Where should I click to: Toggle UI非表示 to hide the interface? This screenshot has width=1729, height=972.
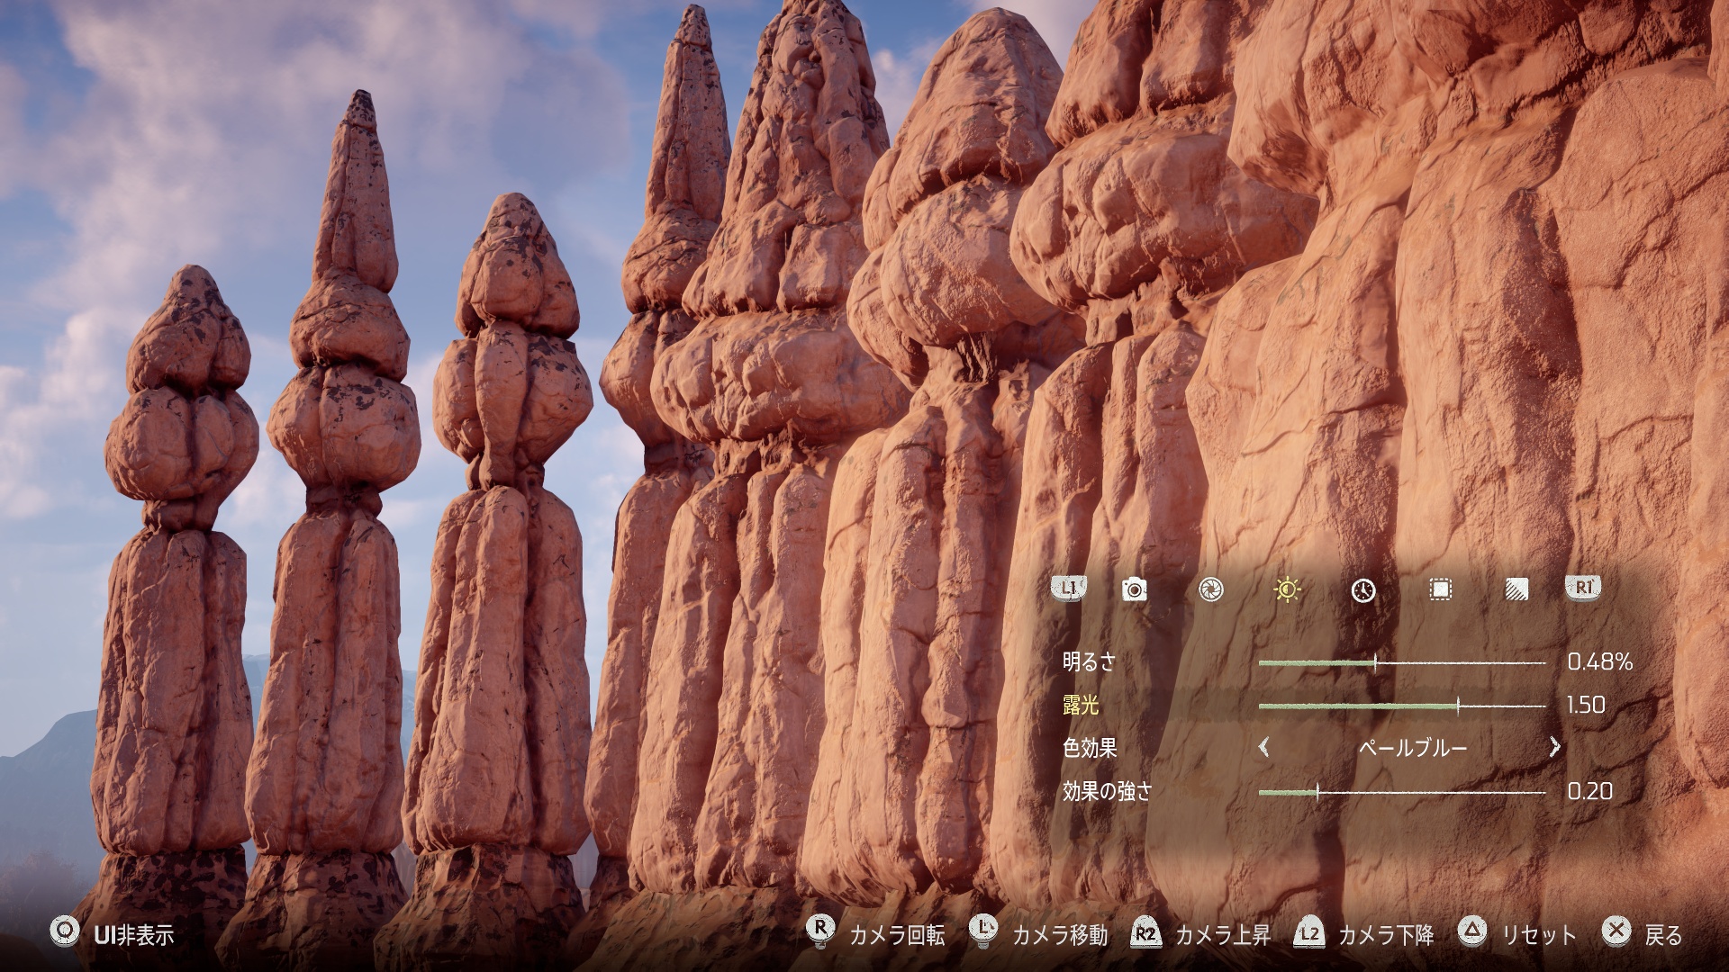click(x=133, y=935)
